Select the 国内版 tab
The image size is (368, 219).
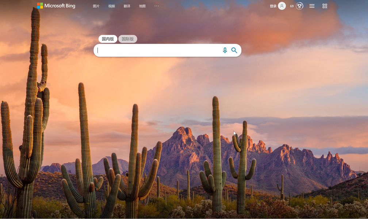(108, 39)
